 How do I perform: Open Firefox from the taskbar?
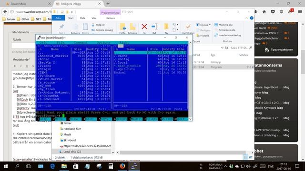coord(122,166)
